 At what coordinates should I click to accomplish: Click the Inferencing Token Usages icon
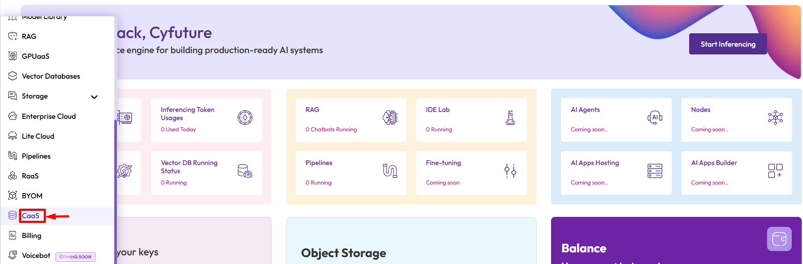245,118
